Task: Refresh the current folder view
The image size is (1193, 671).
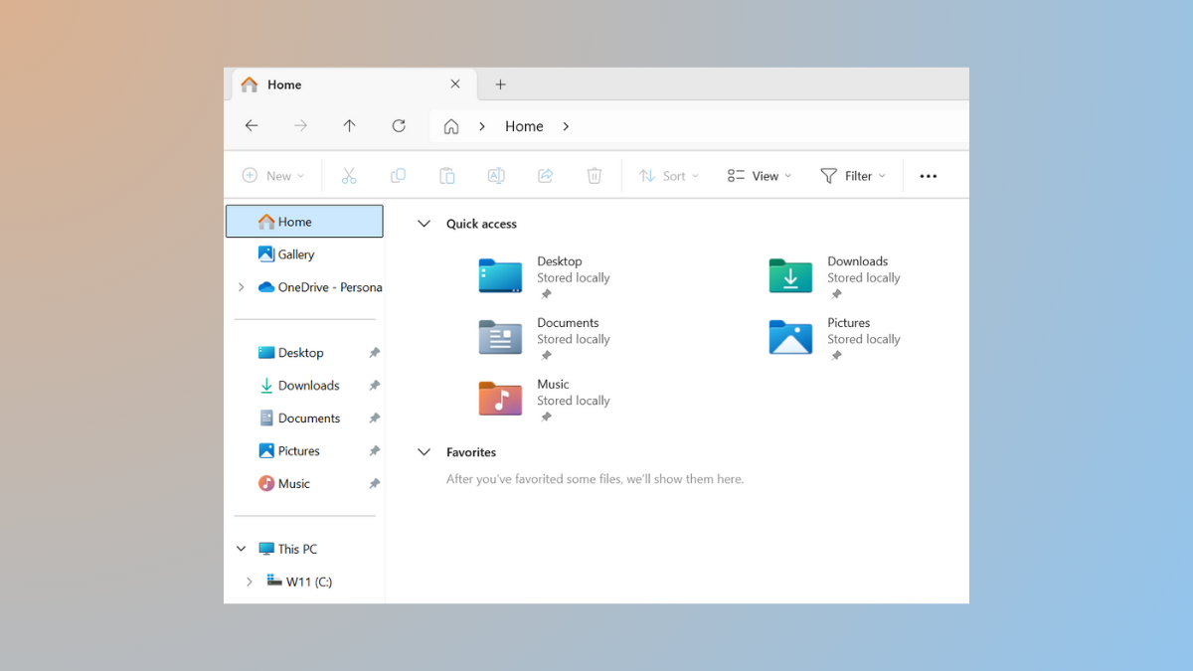Action: click(x=399, y=125)
